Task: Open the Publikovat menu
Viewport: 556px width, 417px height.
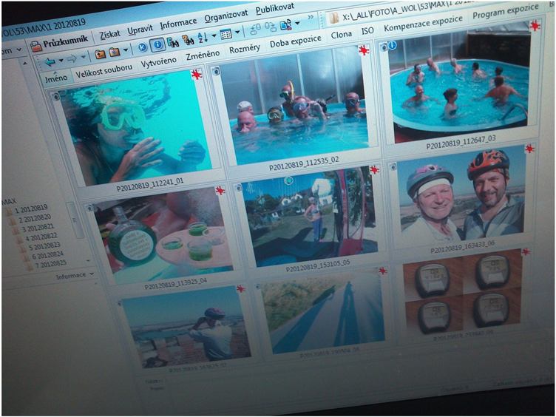Action: tap(275, 9)
